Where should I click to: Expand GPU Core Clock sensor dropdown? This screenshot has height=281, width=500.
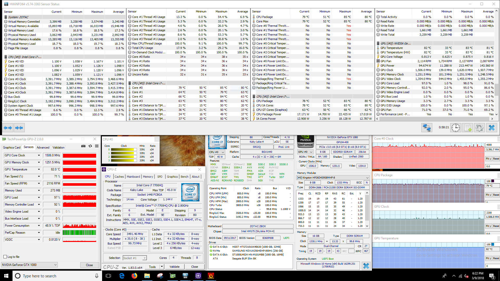[x=39, y=155]
